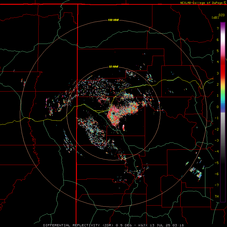The width and height of the screenshot is (227, 227).
Task: Click the -3 value on the scale
Action: [x=217, y=140]
